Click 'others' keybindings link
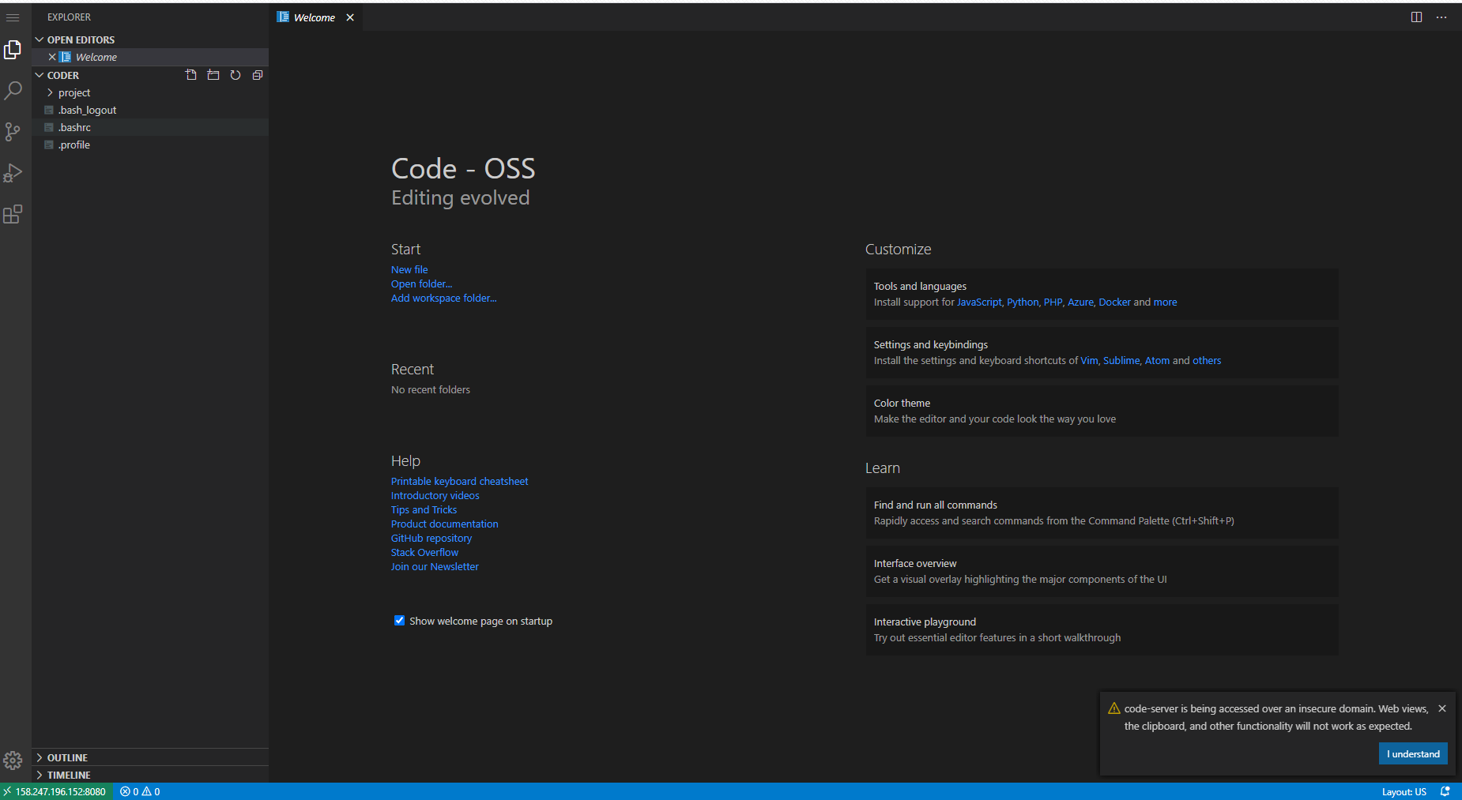The image size is (1462, 800). [1207, 360]
